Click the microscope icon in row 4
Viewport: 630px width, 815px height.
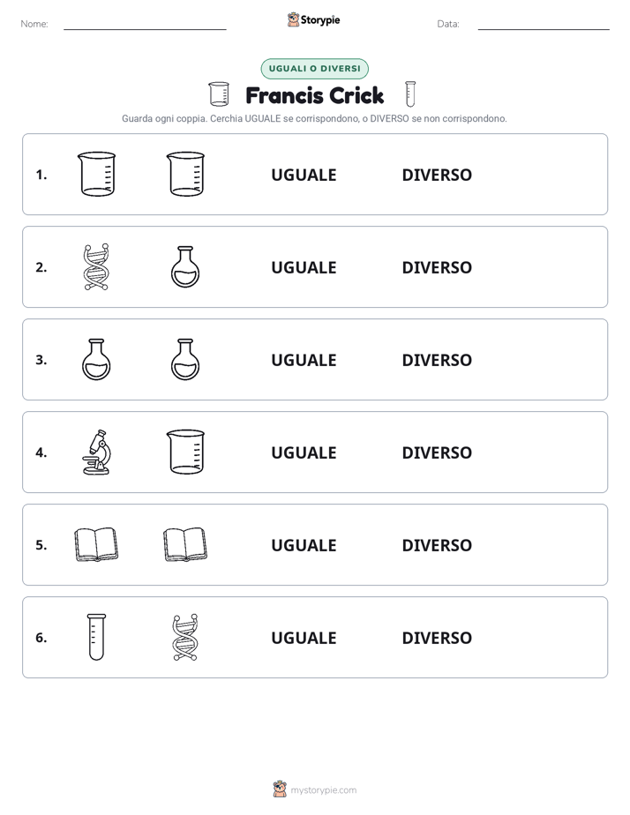click(x=97, y=452)
